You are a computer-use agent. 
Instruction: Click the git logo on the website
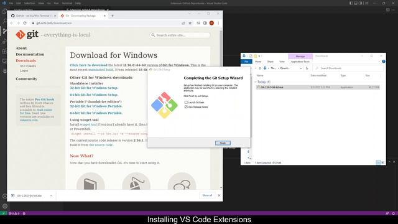[x=27, y=35]
